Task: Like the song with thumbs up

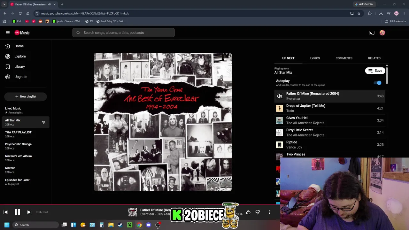Action: coord(248,212)
